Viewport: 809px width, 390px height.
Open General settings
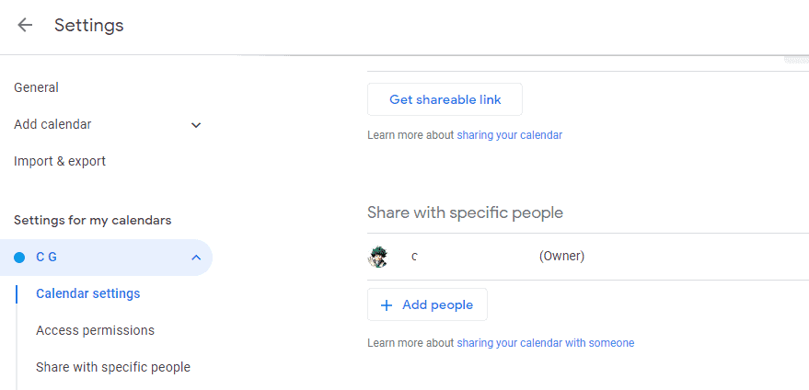[x=36, y=87]
